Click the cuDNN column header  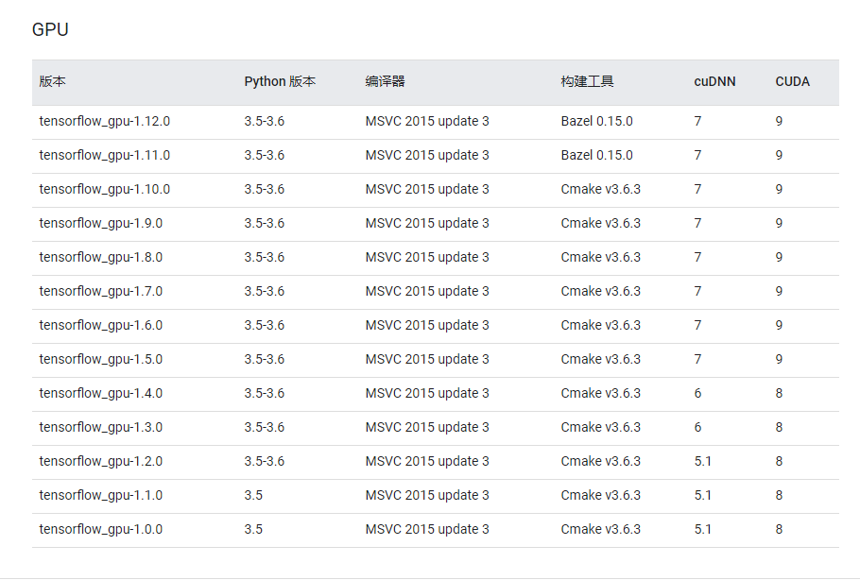point(714,81)
